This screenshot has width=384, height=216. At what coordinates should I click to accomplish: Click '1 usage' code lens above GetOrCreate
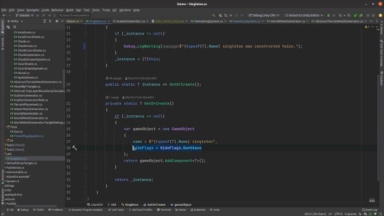point(112,97)
